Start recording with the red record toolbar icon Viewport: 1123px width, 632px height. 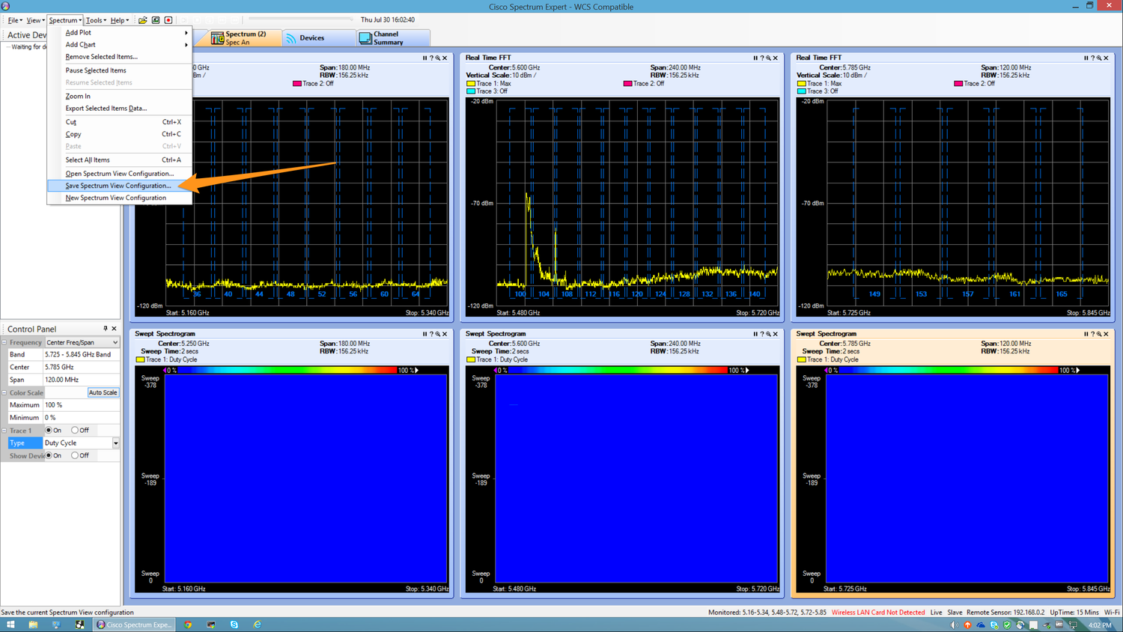tap(168, 19)
